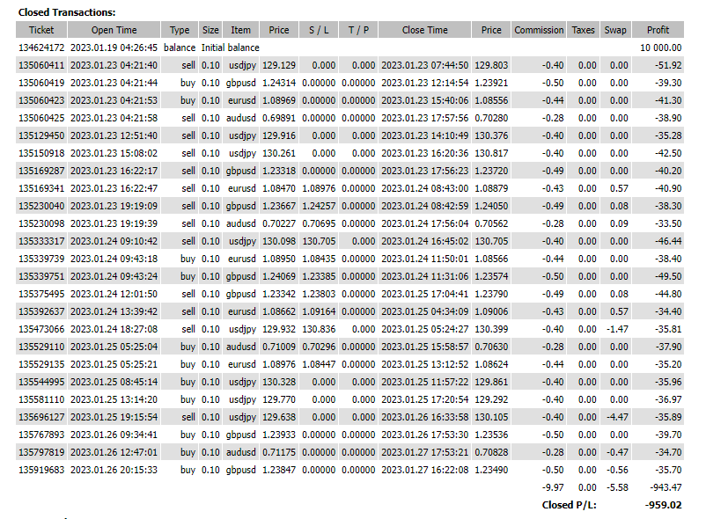Click ticket number 135333317
This screenshot has width=706, height=519.
(41, 241)
